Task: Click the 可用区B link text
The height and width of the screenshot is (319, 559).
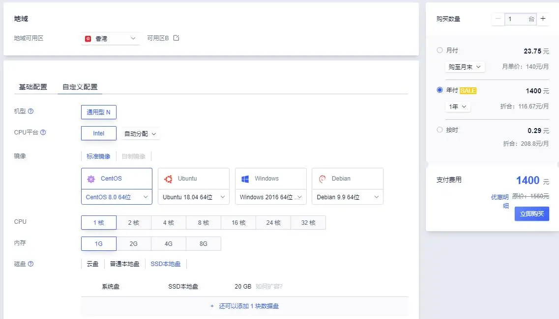Action: click(x=158, y=38)
